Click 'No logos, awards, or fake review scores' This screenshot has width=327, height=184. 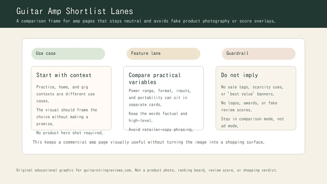click(249, 106)
